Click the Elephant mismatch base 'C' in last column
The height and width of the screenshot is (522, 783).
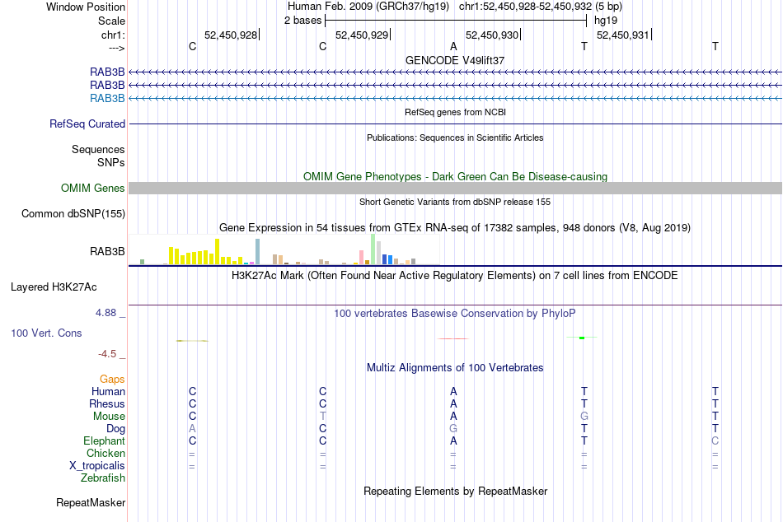pos(715,441)
